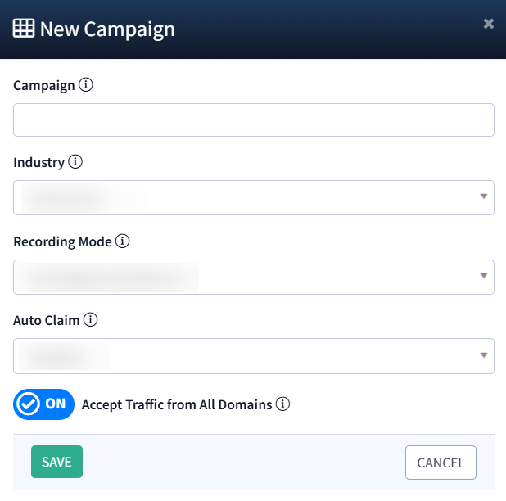
Task: Expand the Recording Mode dropdown
Action: (254, 277)
